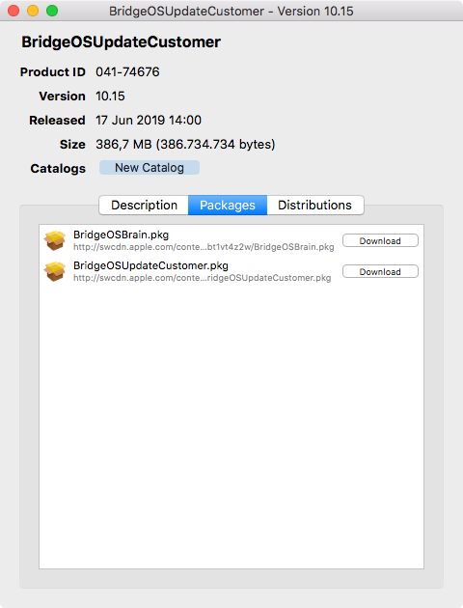
Task: Switch to the Description tab
Action: pos(144,206)
